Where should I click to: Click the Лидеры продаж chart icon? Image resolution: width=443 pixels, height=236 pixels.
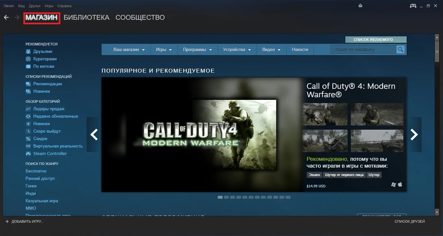tap(28, 109)
